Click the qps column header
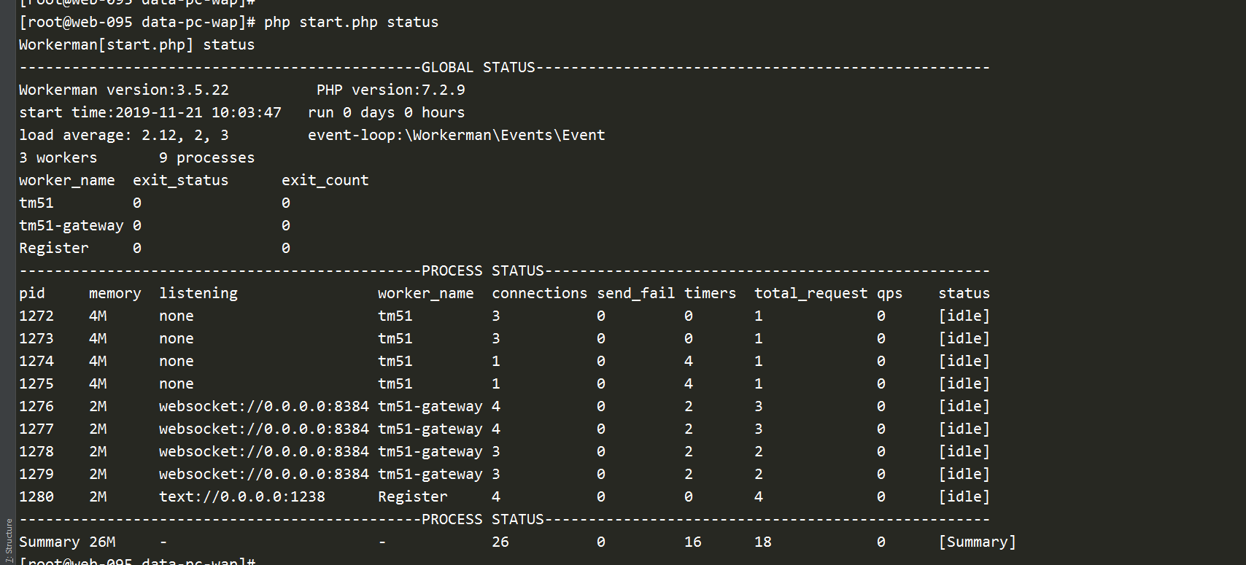1246x565 pixels. coord(889,293)
